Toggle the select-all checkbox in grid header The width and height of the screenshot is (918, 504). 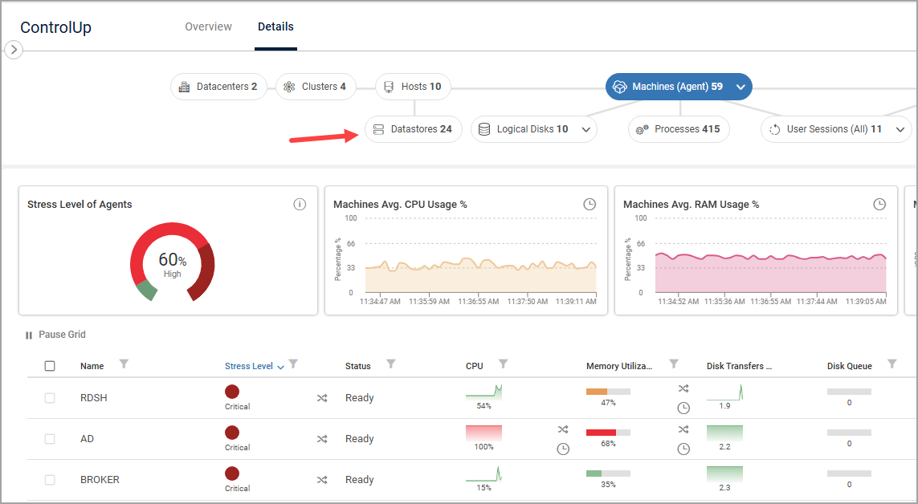point(50,366)
